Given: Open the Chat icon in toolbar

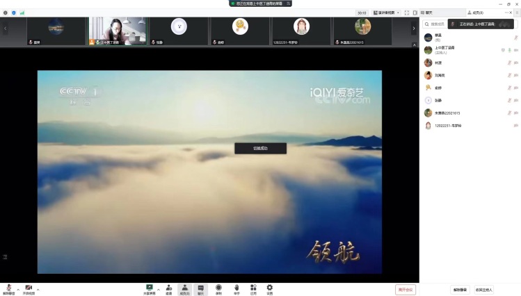Looking at the screenshot, I should pyautogui.click(x=201, y=288).
